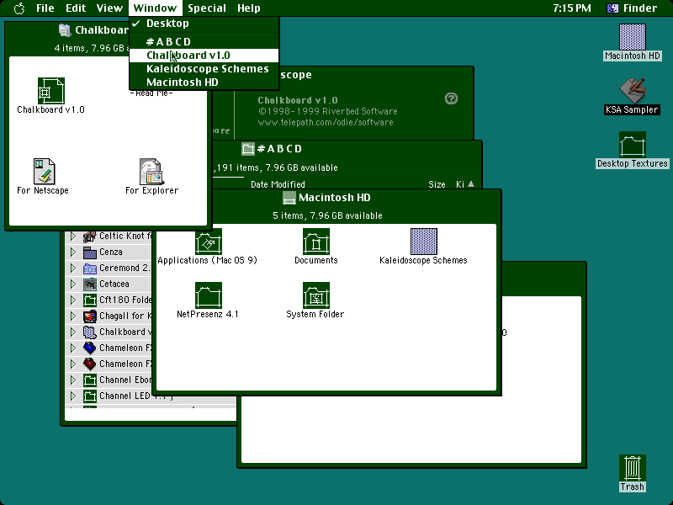Click "5 items, 7.96 GB available" status text
Image resolution: width=673 pixels, height=505 pixels.
point(327,215)
